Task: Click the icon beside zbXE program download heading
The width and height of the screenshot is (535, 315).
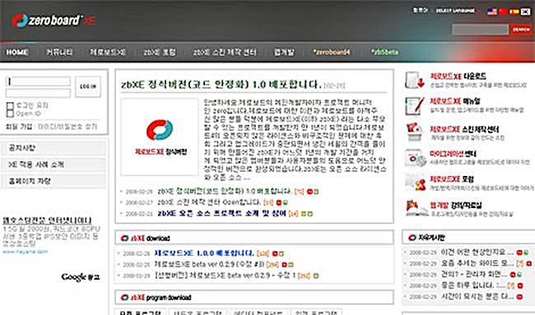Action: 124,297
